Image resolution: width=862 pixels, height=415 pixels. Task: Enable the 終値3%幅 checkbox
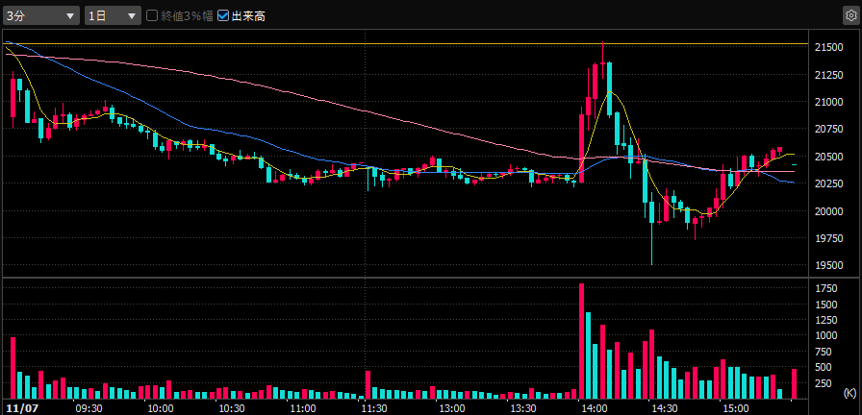coord(152,16)
